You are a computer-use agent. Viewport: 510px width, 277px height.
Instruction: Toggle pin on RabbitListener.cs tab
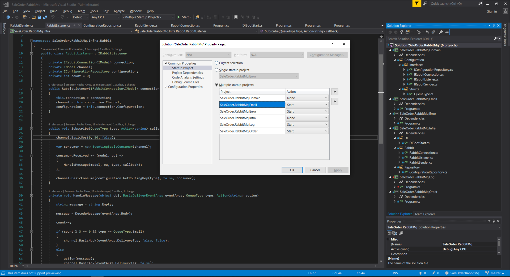(x=74, y=25)
